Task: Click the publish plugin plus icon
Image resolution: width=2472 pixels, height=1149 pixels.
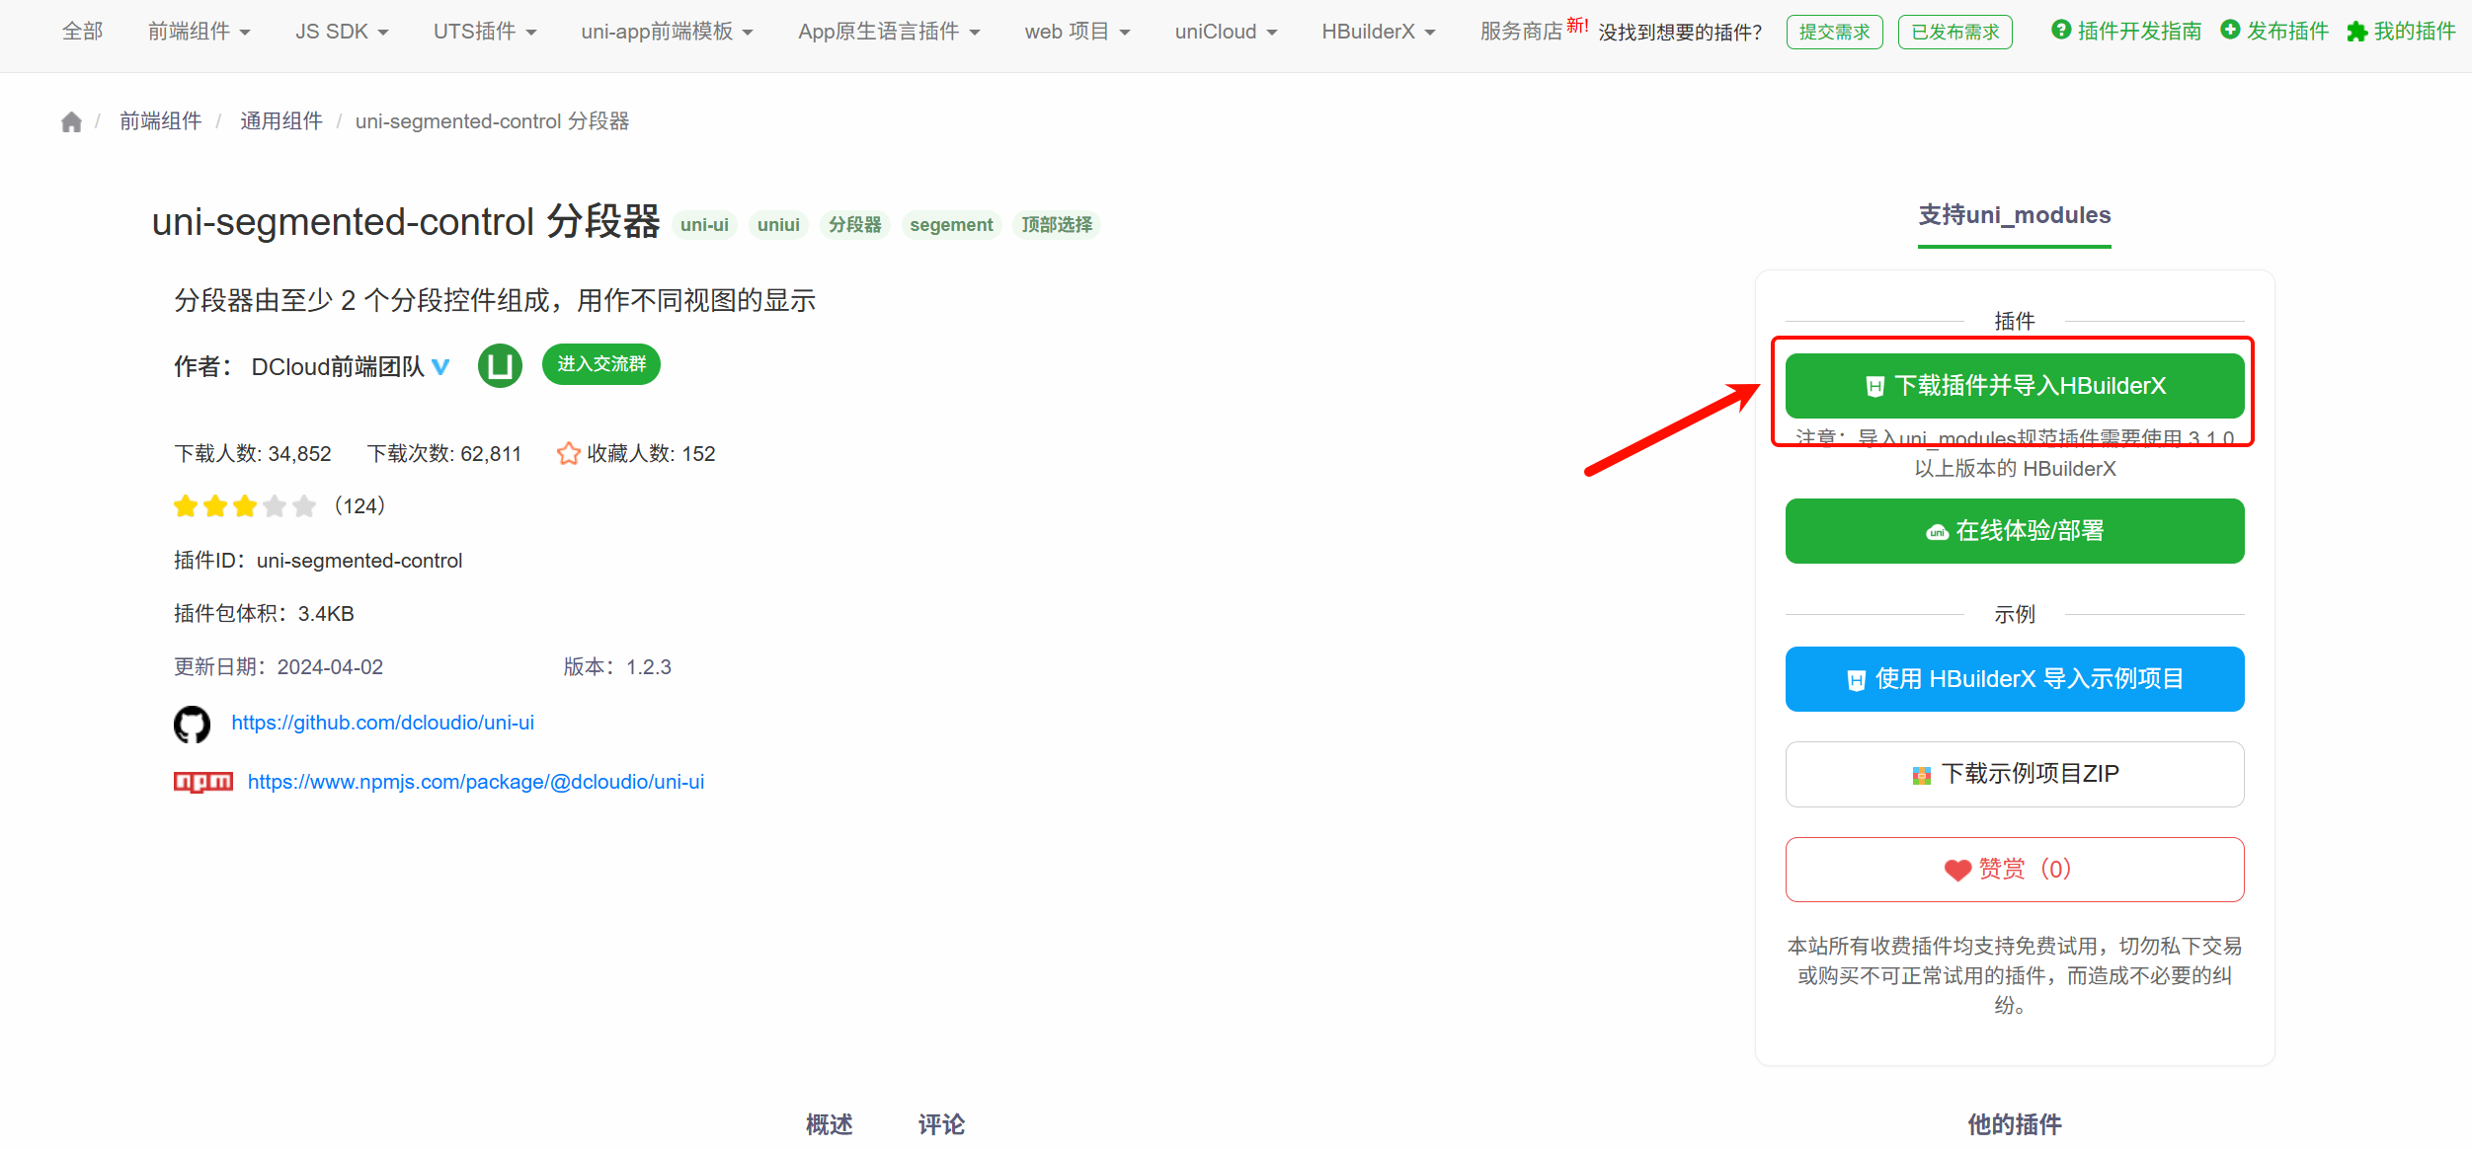Action: 2230,31
